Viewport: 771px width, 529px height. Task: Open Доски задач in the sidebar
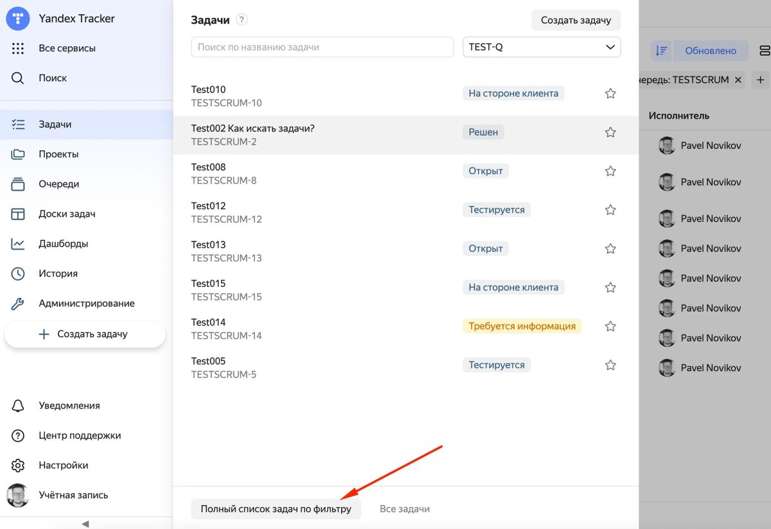[67, 214]
